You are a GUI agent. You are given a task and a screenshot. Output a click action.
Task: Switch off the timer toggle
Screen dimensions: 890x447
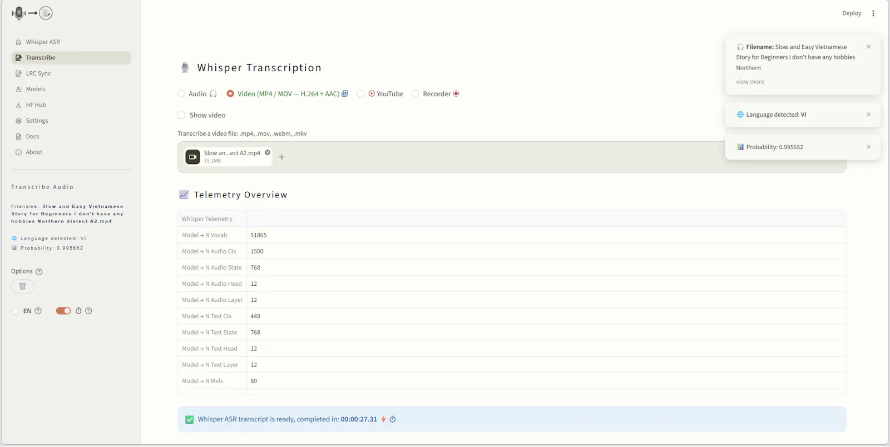point(63,311)
